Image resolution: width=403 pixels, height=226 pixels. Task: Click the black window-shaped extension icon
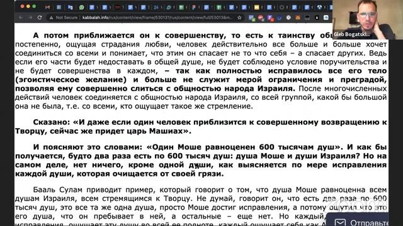307,18
